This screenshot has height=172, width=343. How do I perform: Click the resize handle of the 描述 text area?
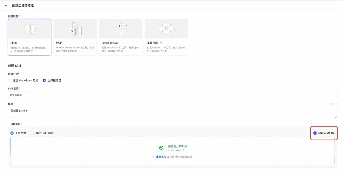coord(336,117)
